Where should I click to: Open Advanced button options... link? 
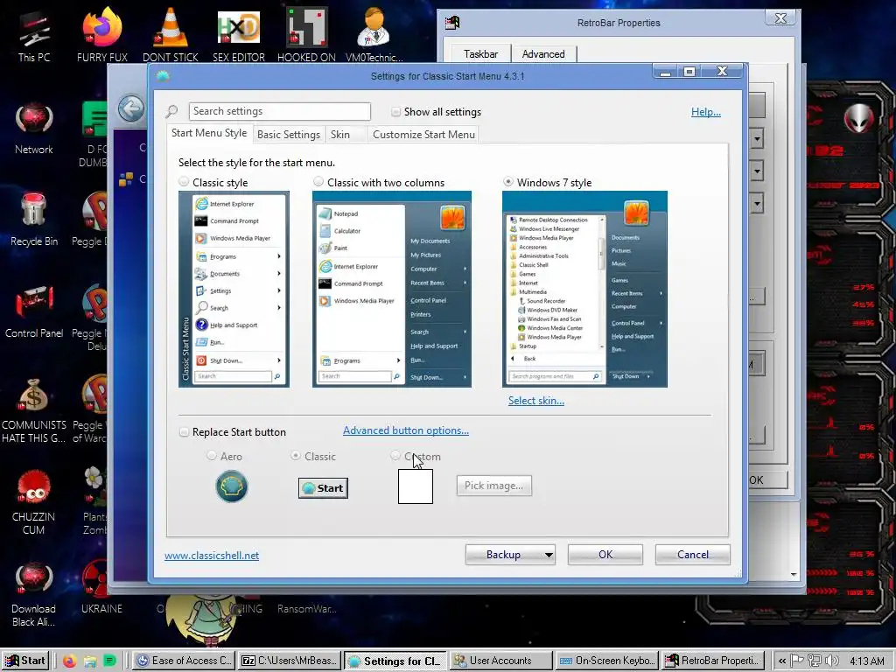point(406,430)
